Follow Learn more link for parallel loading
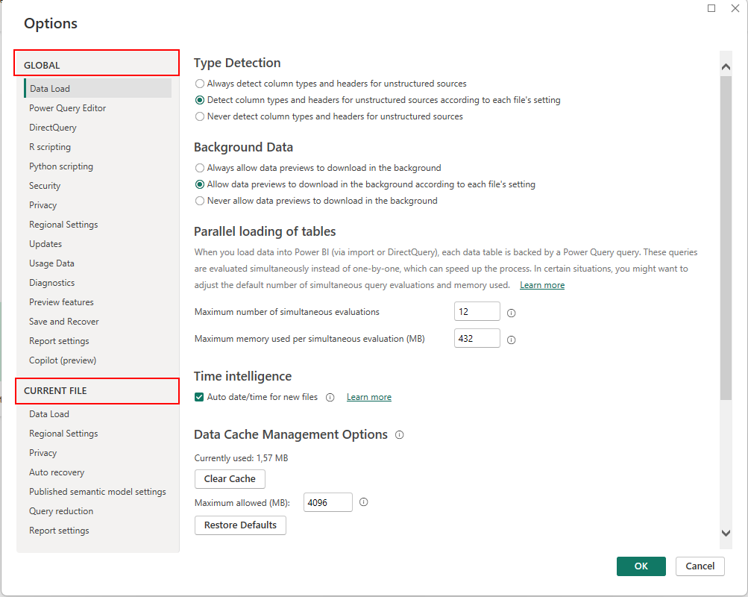748x597 pixels. tap(542, 285)
